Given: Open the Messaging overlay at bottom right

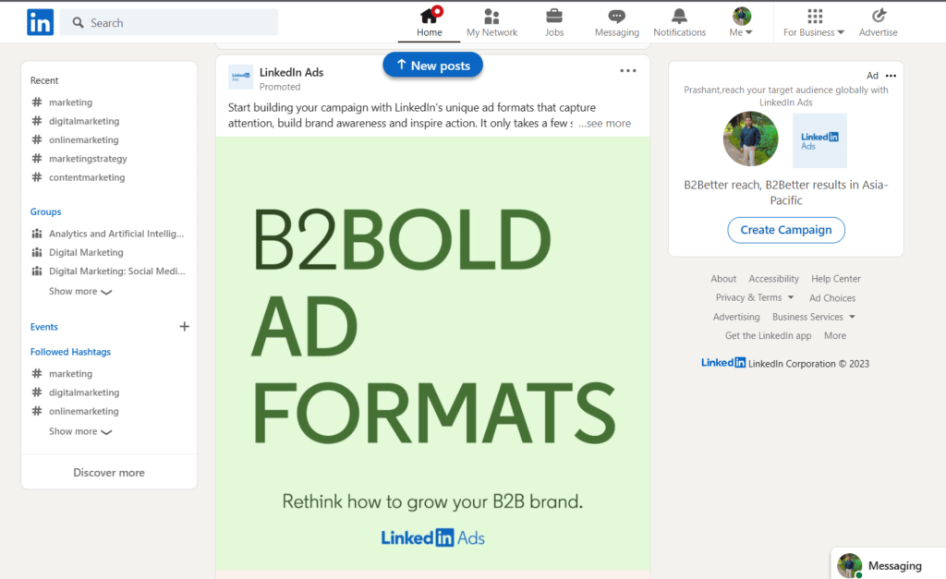Looking at the screenshot, I should [888, 563].
